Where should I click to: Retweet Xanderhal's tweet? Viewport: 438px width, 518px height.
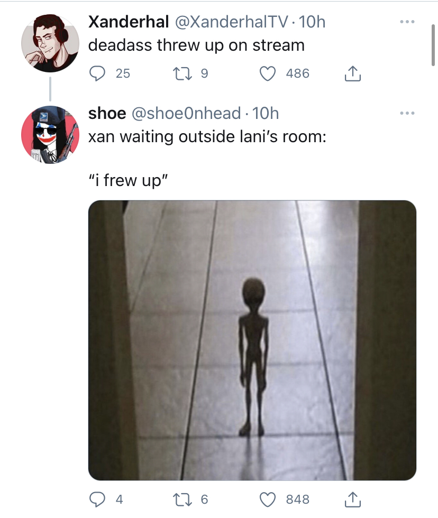[x=182, y=73]
